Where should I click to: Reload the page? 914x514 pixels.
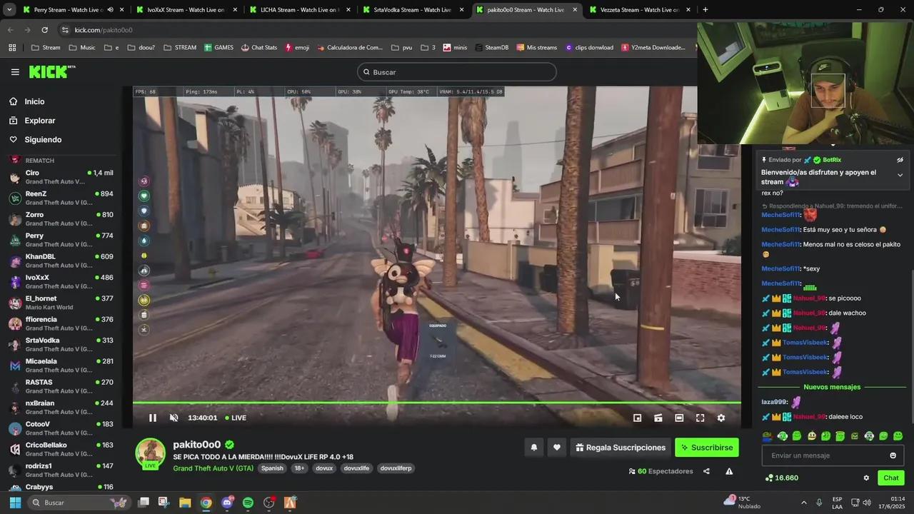44,30
